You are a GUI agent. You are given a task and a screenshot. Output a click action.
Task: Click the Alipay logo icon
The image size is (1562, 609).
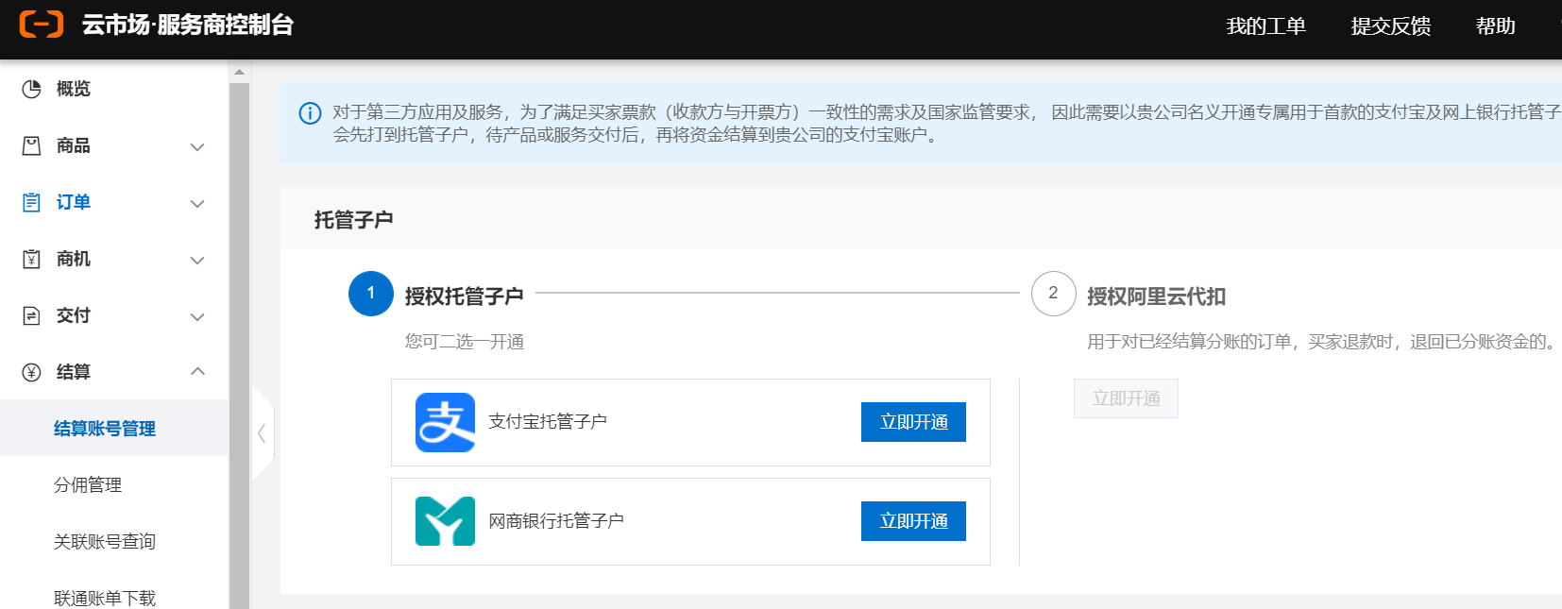pyautogui.click(x=446, y=422)
